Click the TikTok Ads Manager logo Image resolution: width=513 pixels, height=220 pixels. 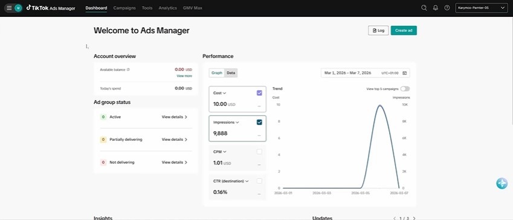click(x=51, y=8)
